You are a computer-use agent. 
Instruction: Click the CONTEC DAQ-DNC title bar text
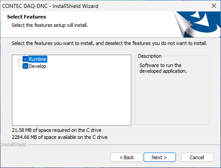[x=50, y=6]
